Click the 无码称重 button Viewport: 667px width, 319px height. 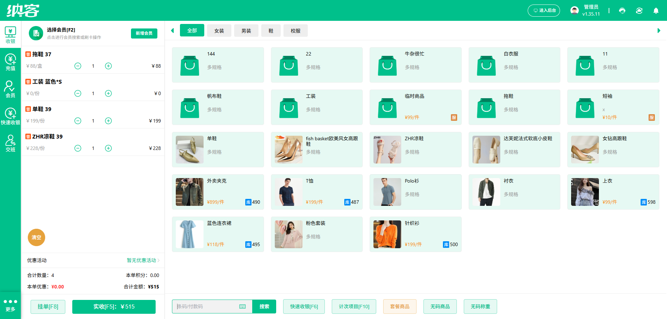pos(480,307)
